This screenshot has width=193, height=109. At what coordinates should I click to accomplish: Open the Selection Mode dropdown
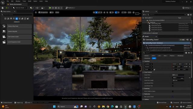(19, 8)
